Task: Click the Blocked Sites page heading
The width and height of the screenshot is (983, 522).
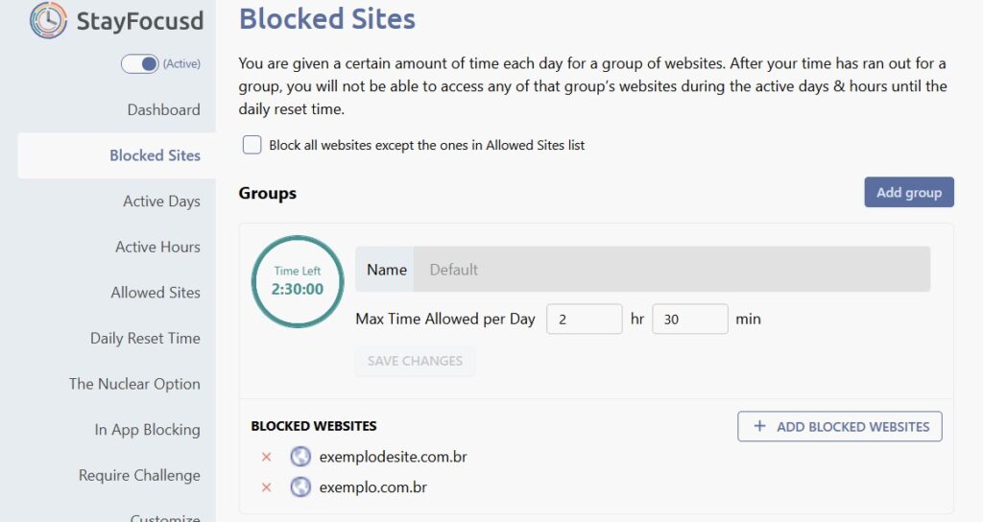Action: [x=327, y=19]
